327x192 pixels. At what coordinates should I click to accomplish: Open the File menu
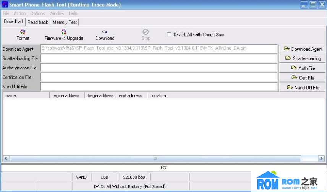click(6, 13)
